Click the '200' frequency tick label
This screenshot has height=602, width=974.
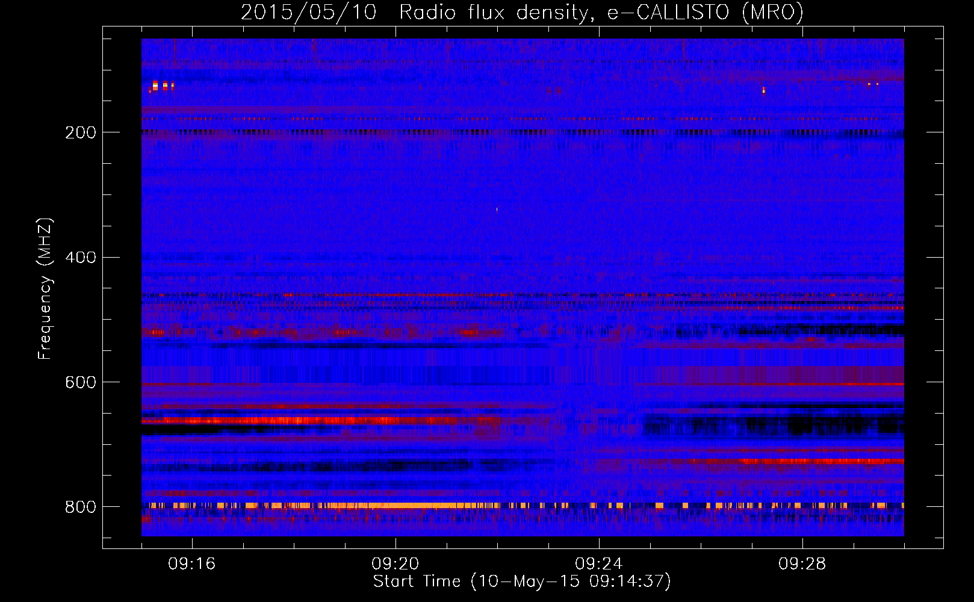coord(81,132)
